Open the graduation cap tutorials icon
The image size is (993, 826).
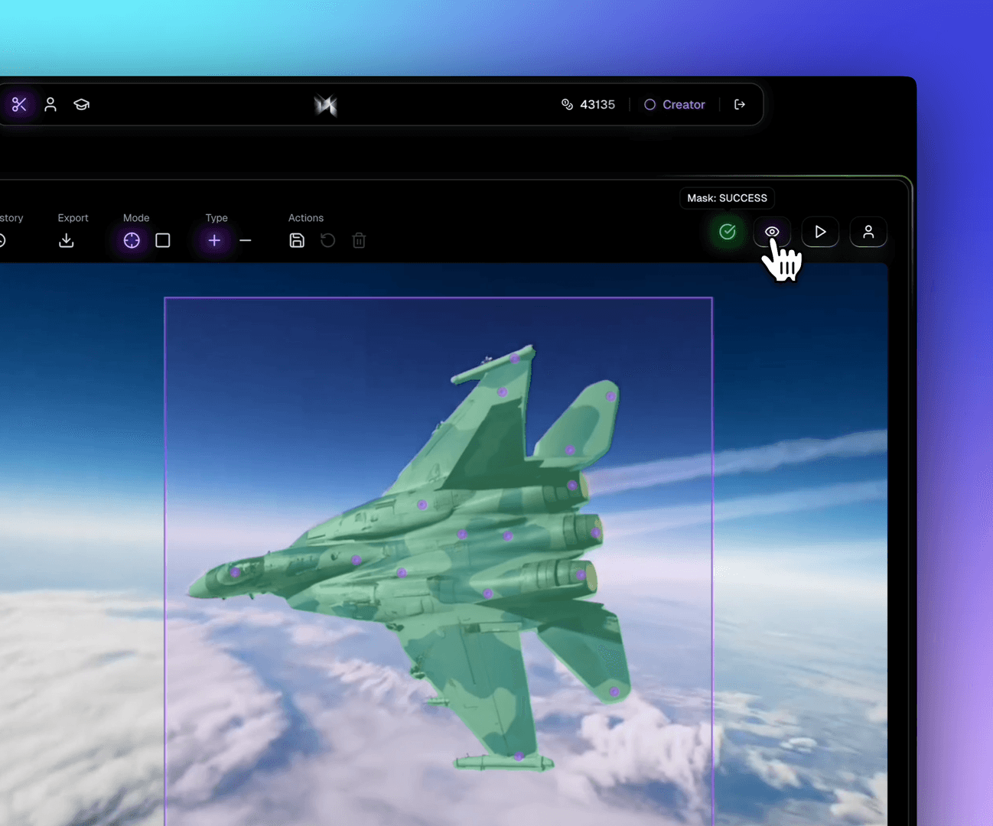(x=81, y=105)
